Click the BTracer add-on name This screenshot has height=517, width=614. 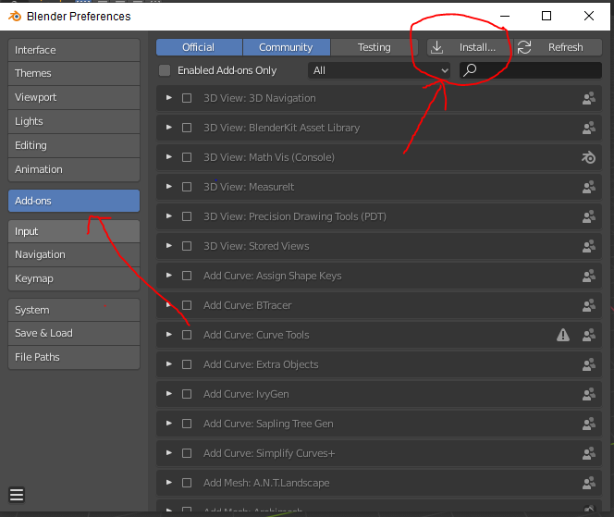click(x=247, y=305)
